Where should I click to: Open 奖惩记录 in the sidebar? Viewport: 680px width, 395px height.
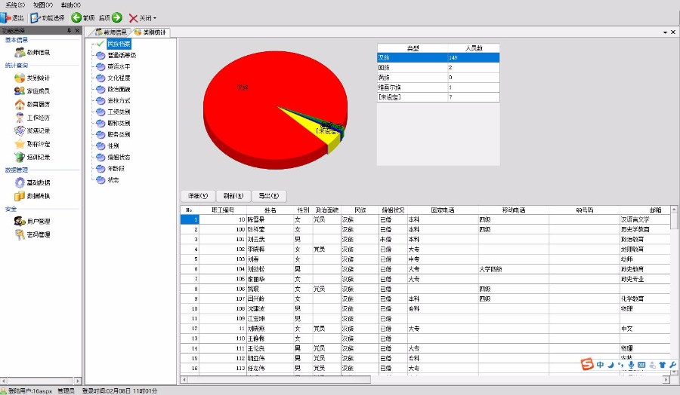tap(32, 130)
